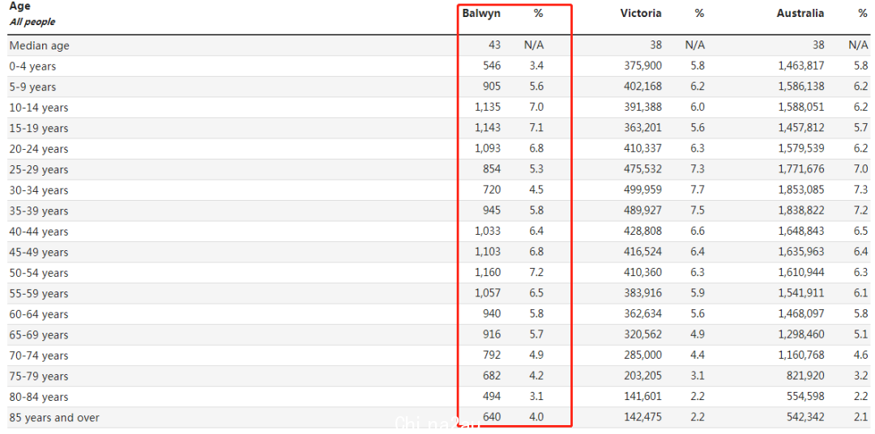Click the 80-84 years row label
This screenshot has width=875, height=434.
pyautogui.click(x=39, y=398)
